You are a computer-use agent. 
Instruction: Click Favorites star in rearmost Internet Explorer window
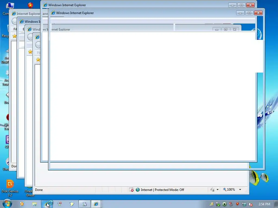pyautogui.click(x=14, y=36)
